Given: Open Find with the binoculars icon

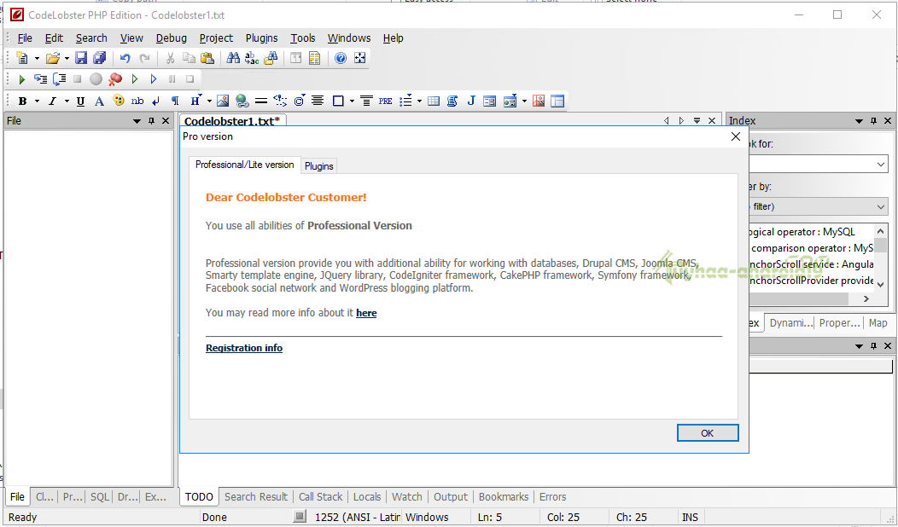Looking at the screenshot, I should click(233, 58).
